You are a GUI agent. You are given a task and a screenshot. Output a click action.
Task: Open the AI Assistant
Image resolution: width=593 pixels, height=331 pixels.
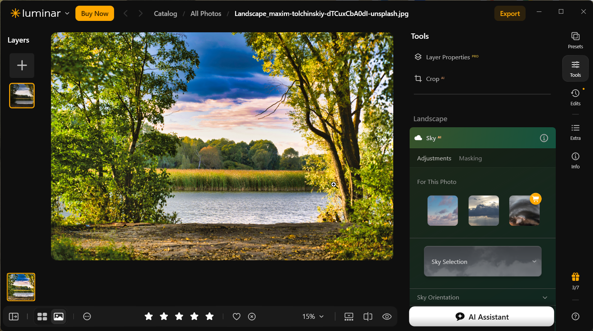482,317
